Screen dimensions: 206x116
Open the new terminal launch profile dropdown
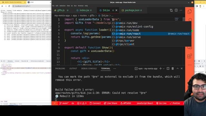tap(164, 69)
